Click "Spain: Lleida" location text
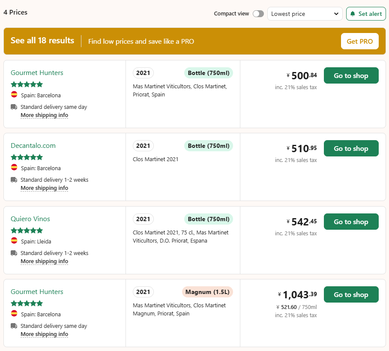The height and width of the screenshot is (351, 389). tap(36, 241)
